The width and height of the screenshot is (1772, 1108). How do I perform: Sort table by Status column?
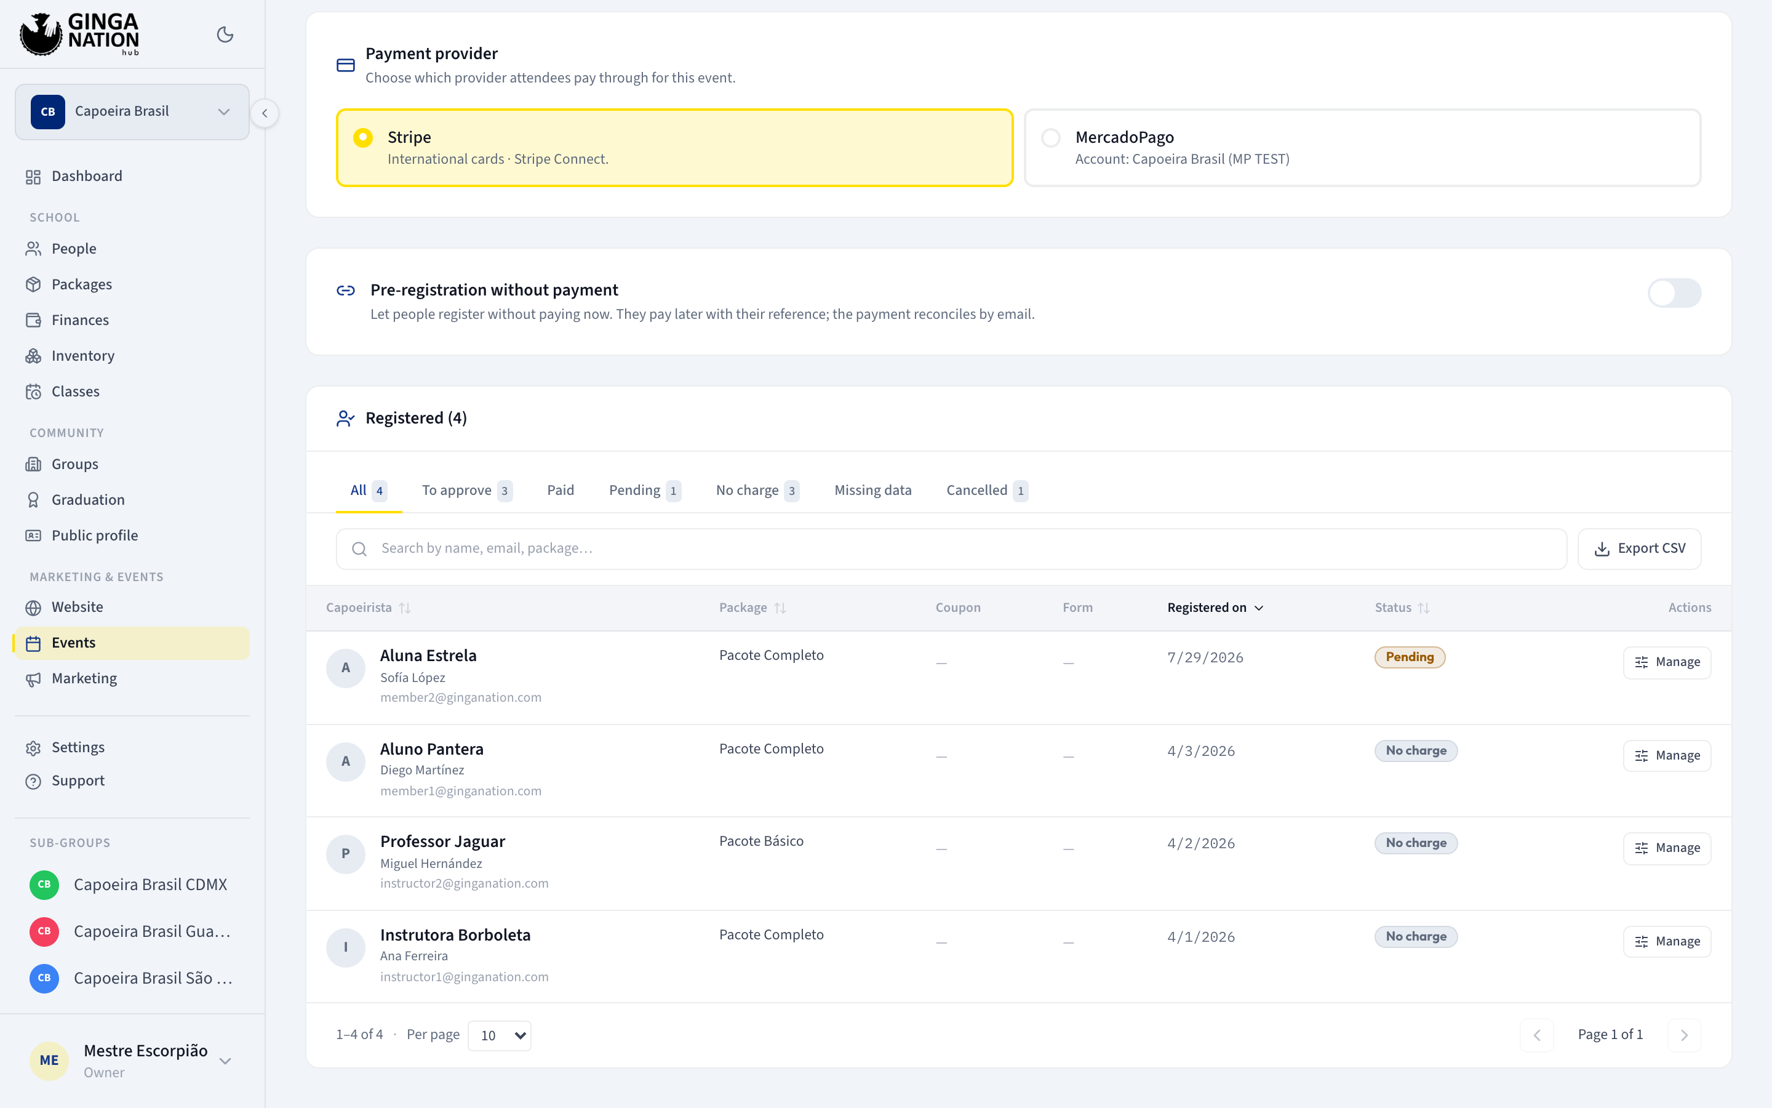pyautogui.click(x=1402, y=608)
